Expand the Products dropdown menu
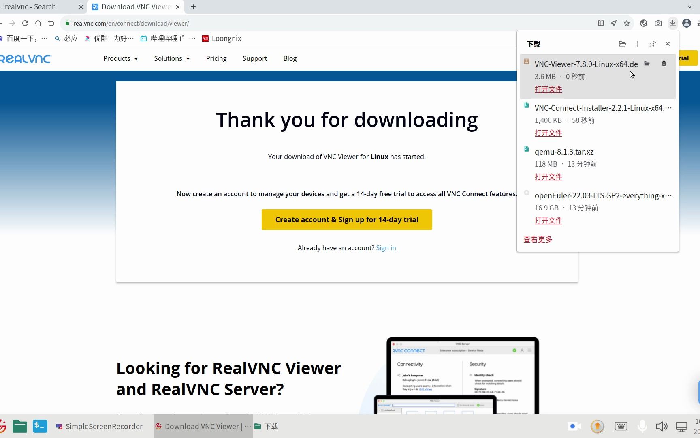Viewport: 700px width, 438px height. [x=120, y=58]
